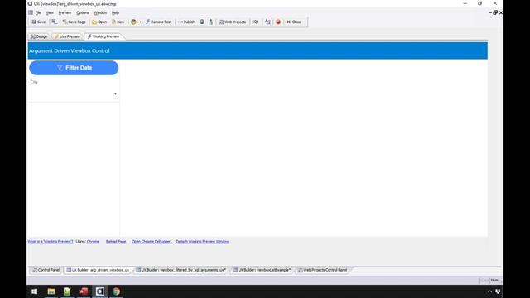Image resolution: width=530 pixels, height=298 pixels.
Task: Click Open Chrome Debugger link
Action: (151, 242)
